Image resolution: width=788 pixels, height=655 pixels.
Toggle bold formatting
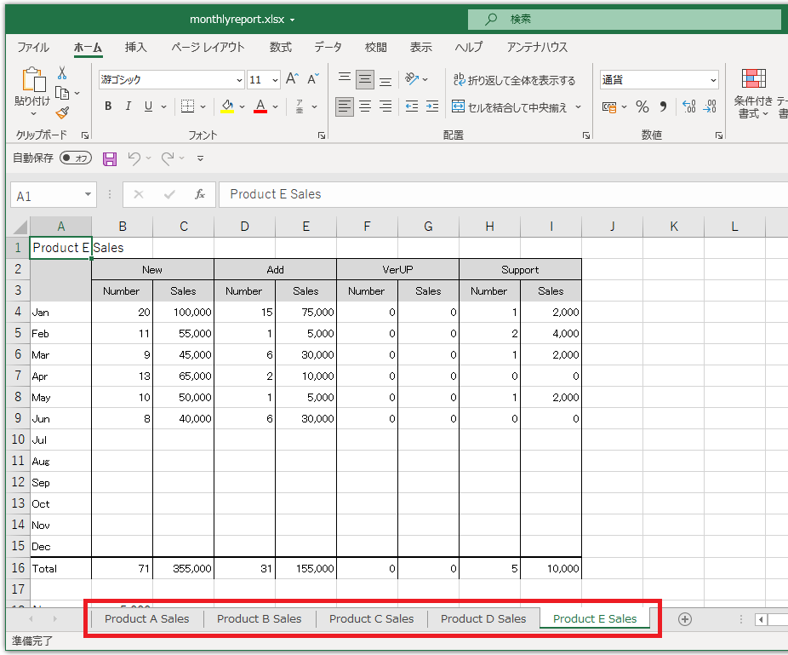[107, 106]
